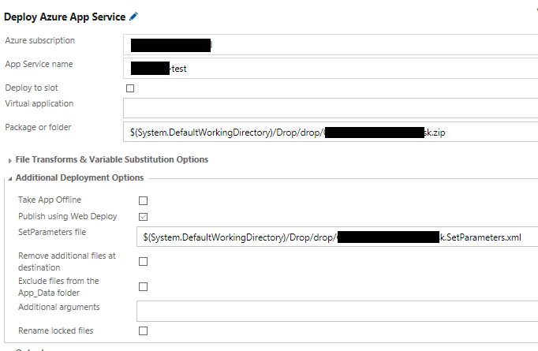Select the Publish using Web Deploy label
The width and height of the screenshot is (538, 351).
click(68, 216)
